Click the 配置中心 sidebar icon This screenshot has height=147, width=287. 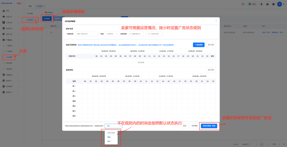4,92
